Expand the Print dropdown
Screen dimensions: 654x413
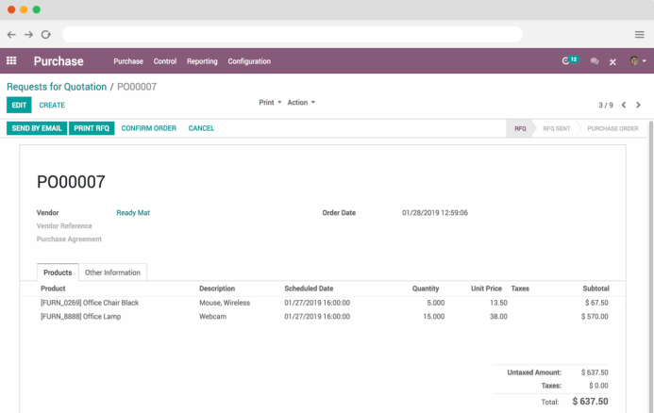click(270, 102)
